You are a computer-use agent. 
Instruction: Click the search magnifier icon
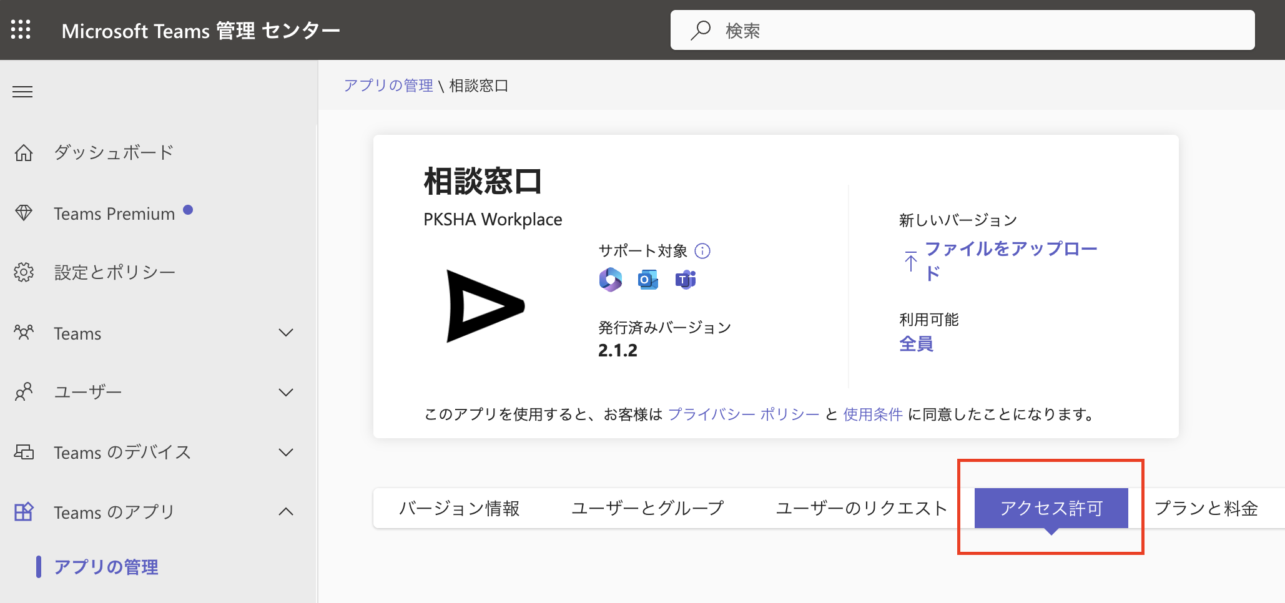(701, 30)
